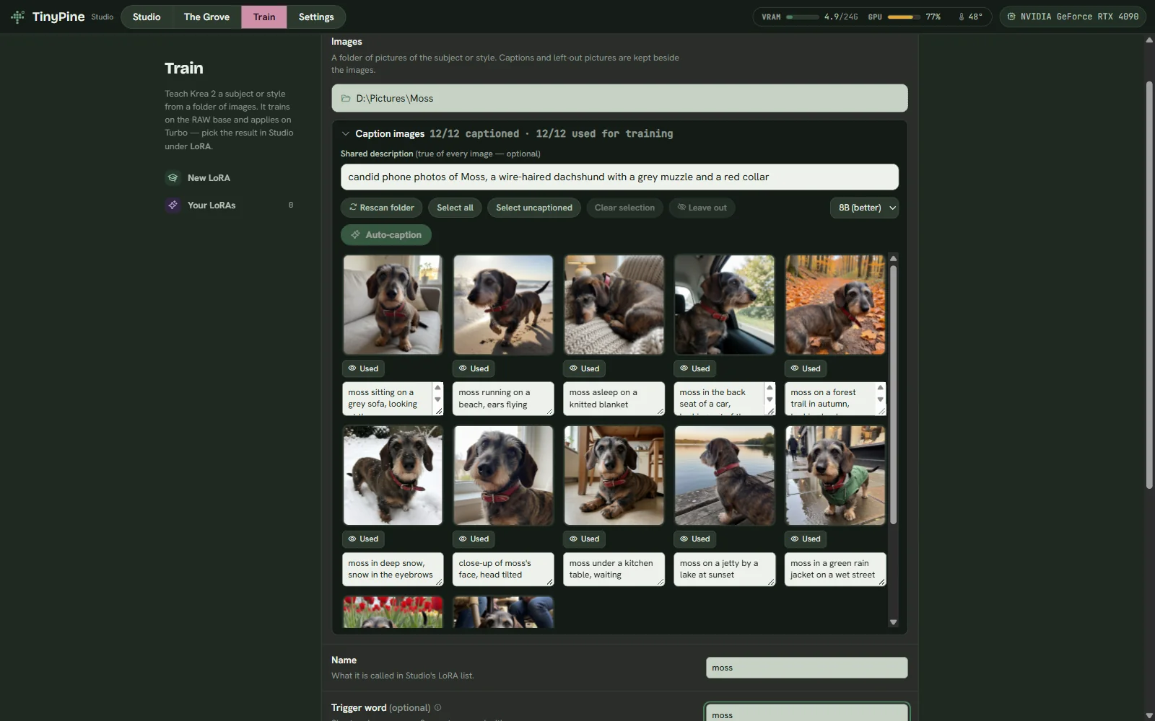Click the resize handle of the beach caption box
1155x721 pixels.
click(x=549, y=411)
